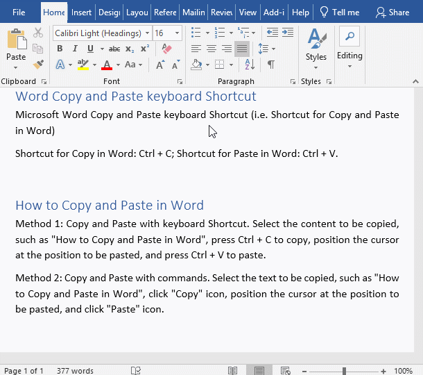
Task: Increase font size with grow font icon
Action: (x=160, y=65)
